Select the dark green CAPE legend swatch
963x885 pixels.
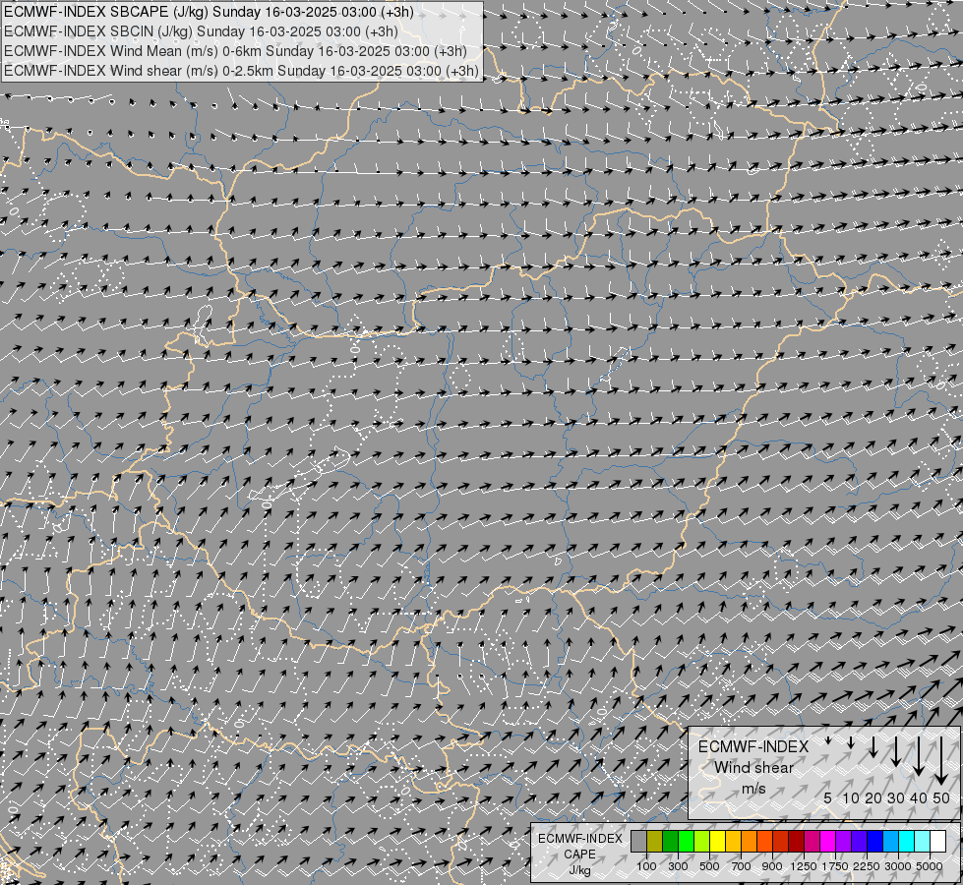point(670,842)
